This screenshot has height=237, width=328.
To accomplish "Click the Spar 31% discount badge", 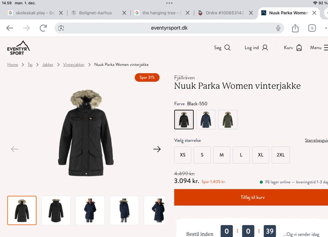I will point(147,78).
